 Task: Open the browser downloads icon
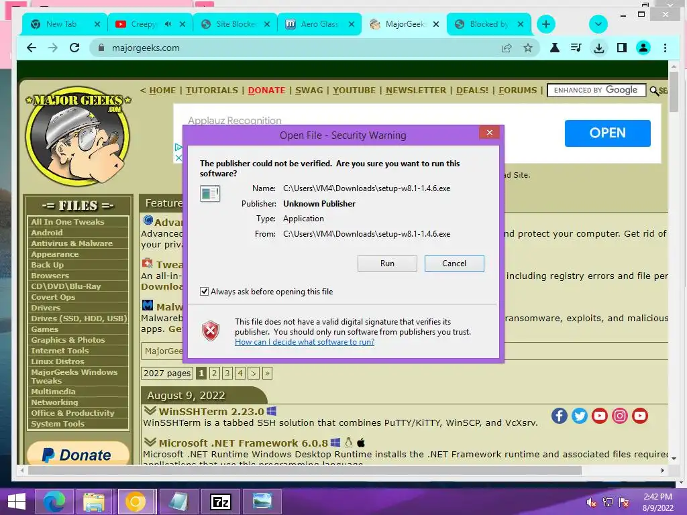click(x=599, y=48)
